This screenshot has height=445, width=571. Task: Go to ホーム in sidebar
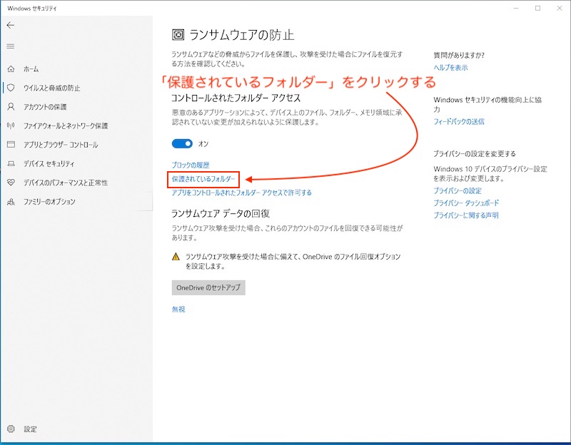[x=31, y=68]
